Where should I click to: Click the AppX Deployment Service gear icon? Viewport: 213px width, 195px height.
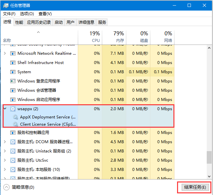15,117
